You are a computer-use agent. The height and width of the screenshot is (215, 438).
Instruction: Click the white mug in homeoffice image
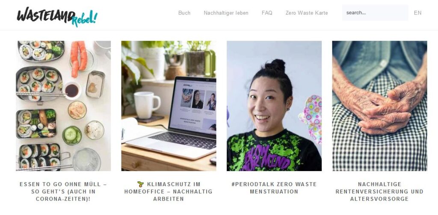point(147,105)
